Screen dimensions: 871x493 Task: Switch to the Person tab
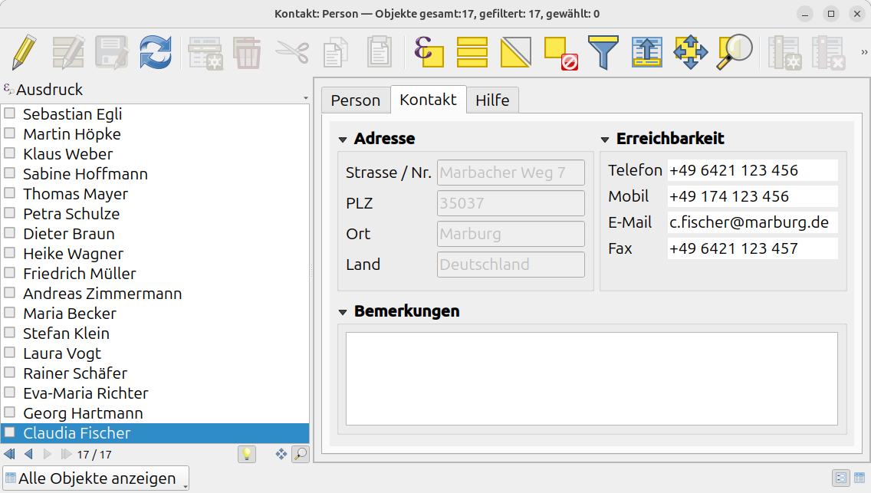(356, 100)
